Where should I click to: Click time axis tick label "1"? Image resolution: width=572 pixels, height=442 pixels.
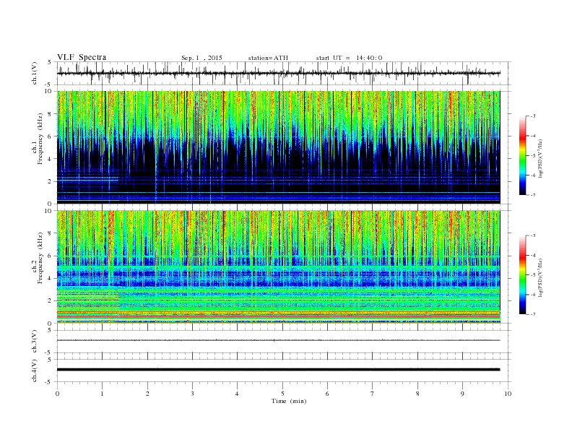pyautogui.click(x=102, y=394)
